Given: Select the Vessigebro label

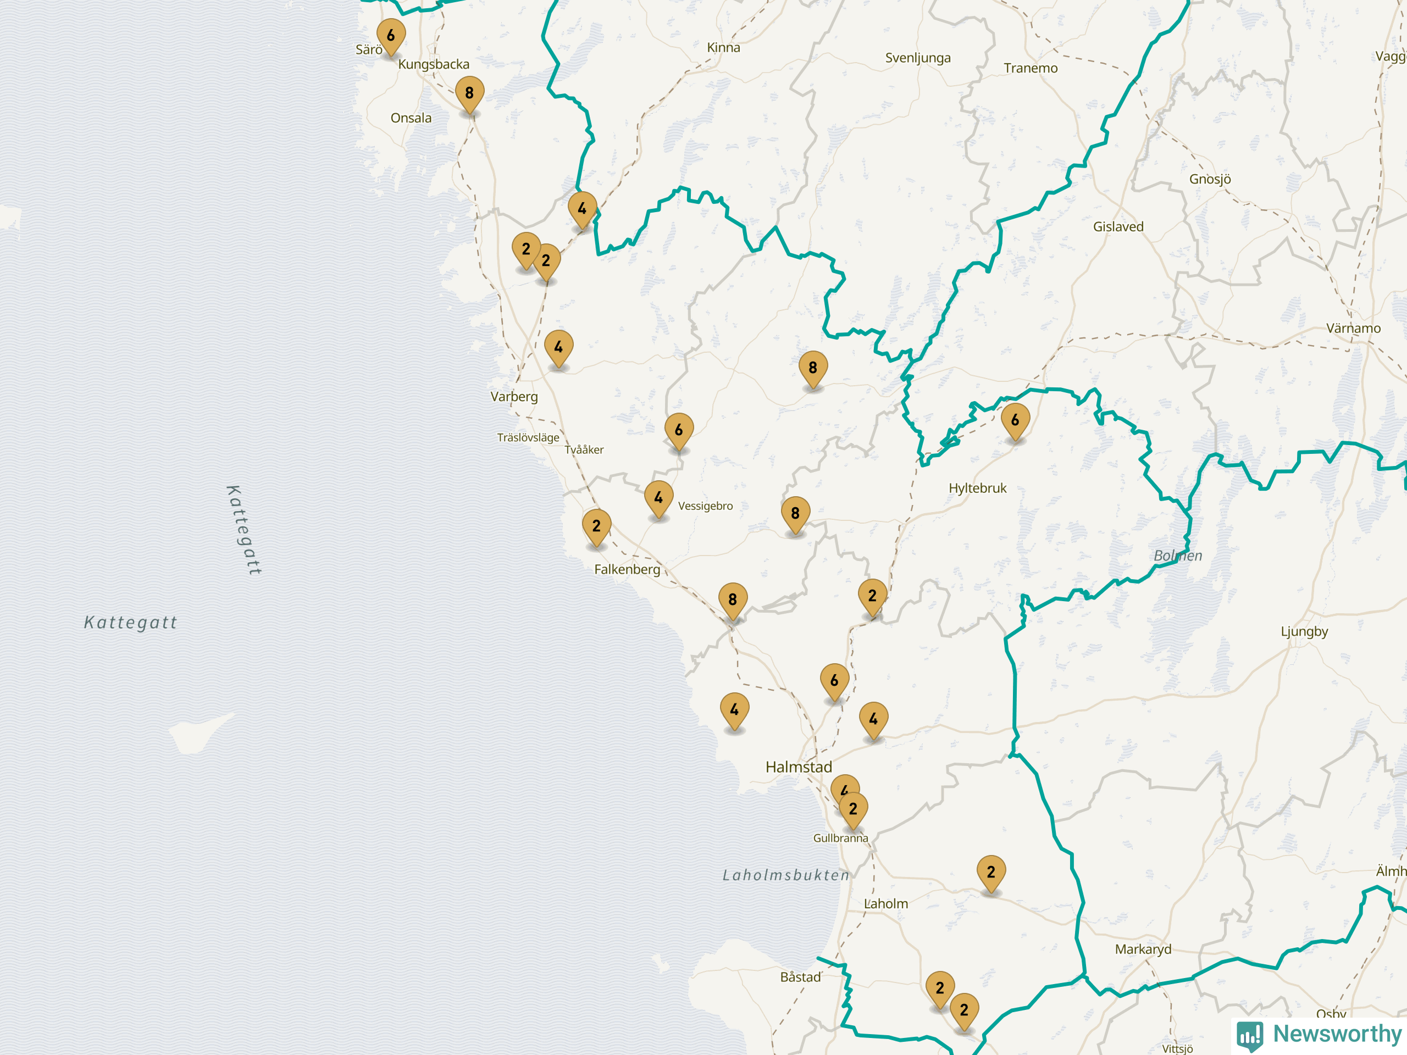Looking at the screenshot, I should pyautogui.click(x=705, y=506).
